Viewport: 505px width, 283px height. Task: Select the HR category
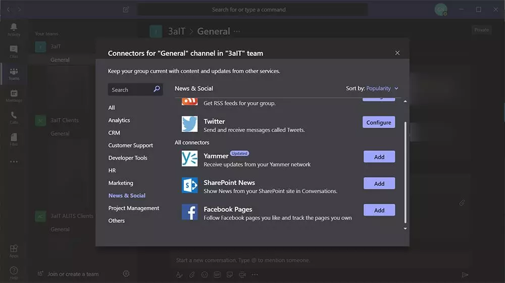(112, 171)
